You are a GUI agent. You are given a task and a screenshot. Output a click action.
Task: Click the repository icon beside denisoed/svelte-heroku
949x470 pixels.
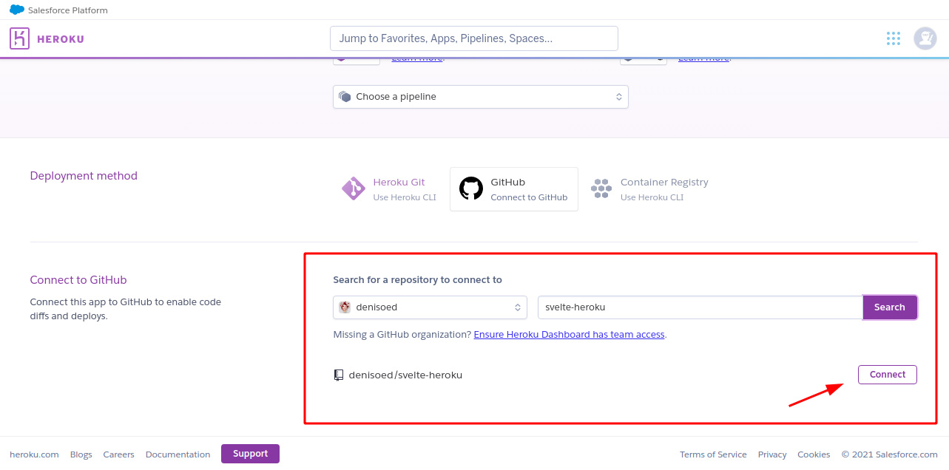(x=339, y=375)
